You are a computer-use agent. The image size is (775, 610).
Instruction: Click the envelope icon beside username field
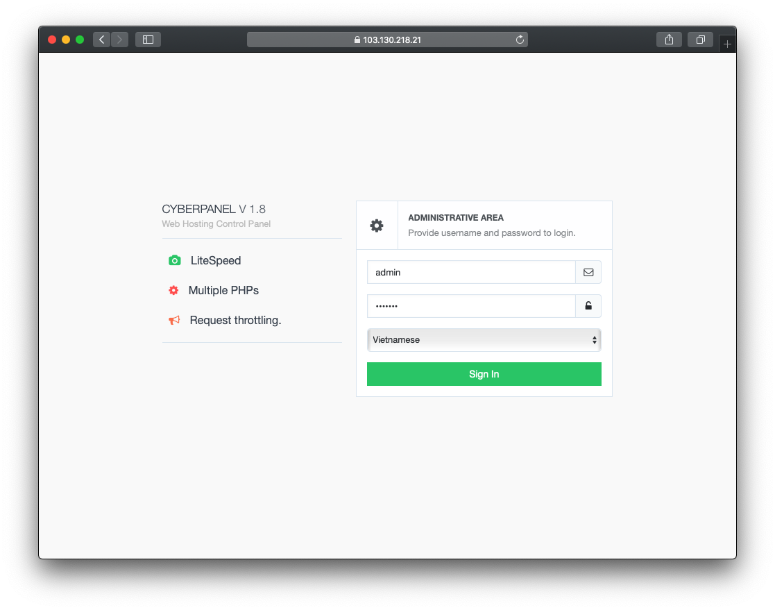588,272
